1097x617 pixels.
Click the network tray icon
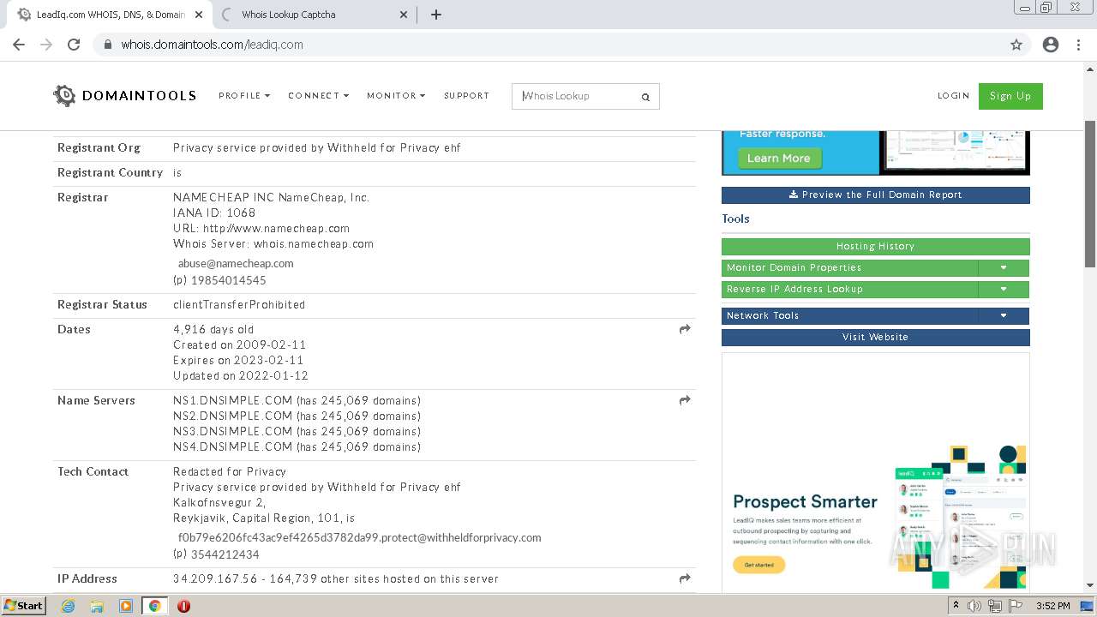995,606
